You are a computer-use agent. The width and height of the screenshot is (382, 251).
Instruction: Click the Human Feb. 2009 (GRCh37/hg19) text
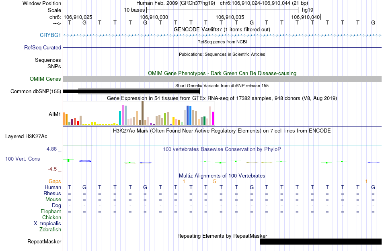176,3
